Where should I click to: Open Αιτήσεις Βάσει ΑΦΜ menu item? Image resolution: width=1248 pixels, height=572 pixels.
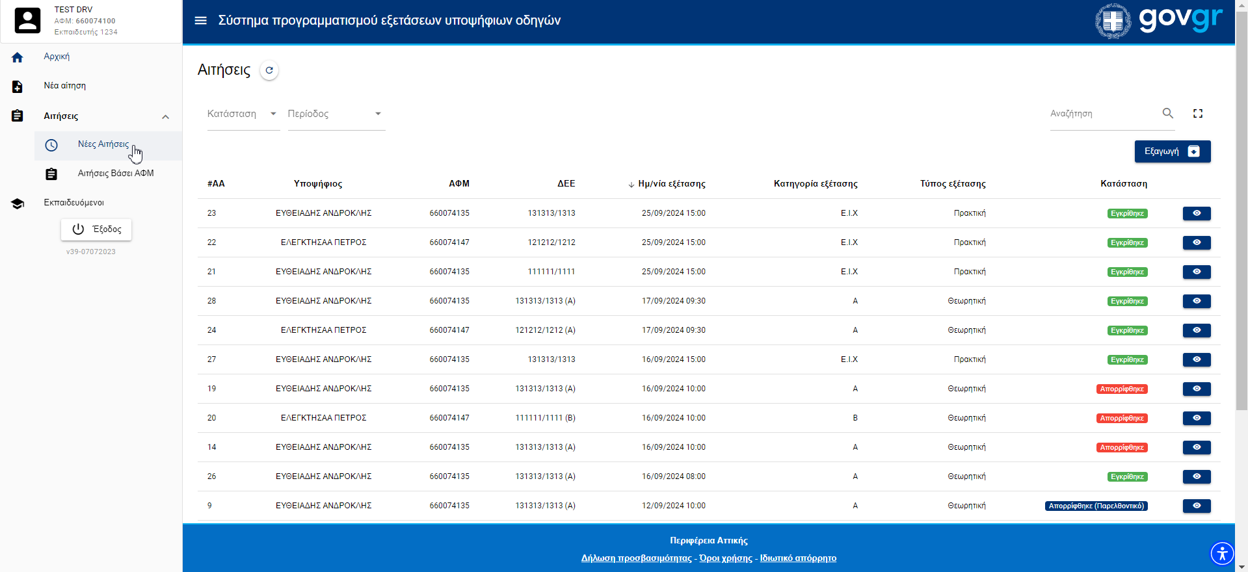(x=116, y=174)
